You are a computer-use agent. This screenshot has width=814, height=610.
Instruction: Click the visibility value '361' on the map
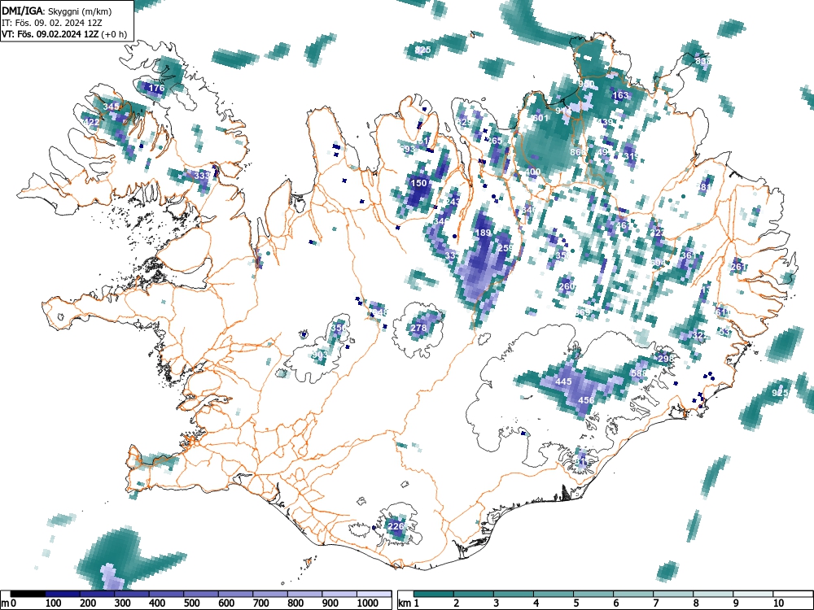688,255
